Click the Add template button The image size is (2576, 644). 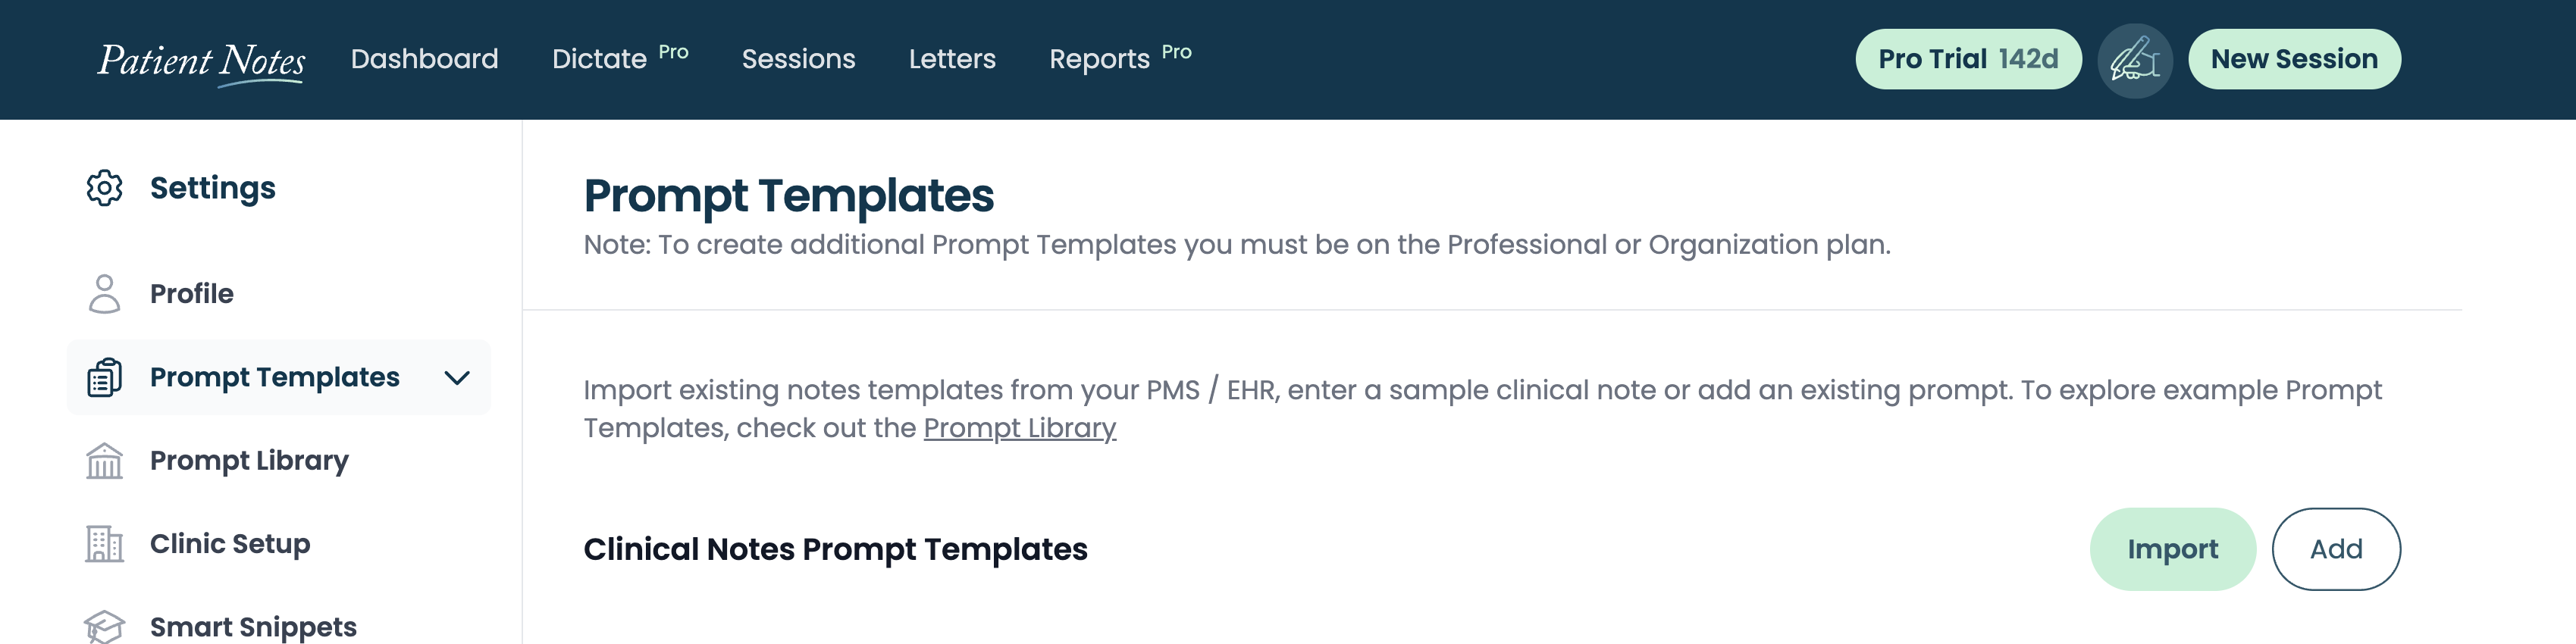pyautogui.click(x=2336, y=549)
